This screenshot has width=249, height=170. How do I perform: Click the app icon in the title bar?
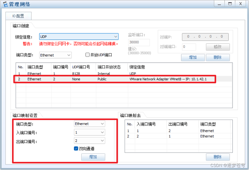[5, 4]
